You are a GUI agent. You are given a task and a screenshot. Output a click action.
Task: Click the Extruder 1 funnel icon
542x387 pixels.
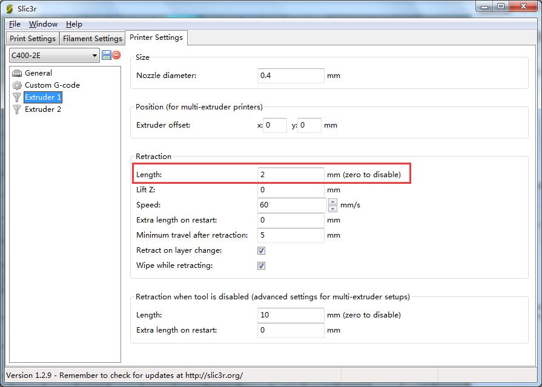17,97
